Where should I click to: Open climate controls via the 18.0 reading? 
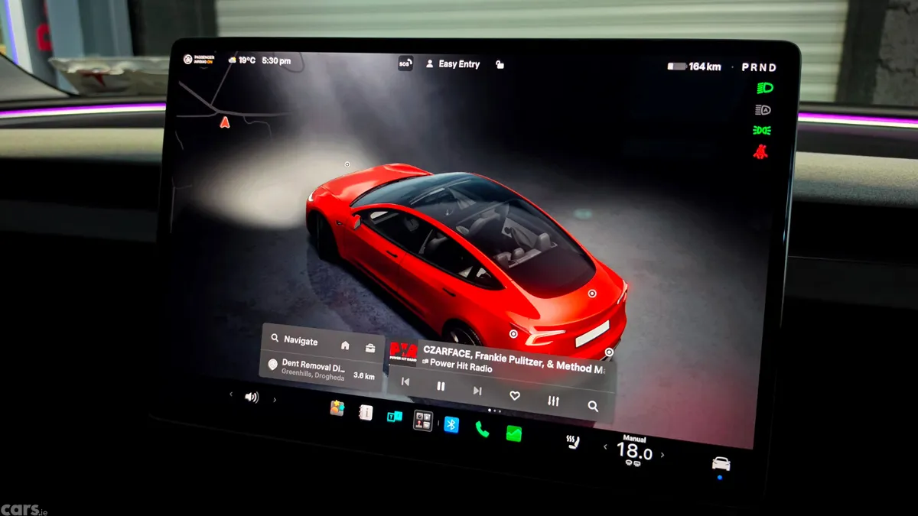[634, 452]
